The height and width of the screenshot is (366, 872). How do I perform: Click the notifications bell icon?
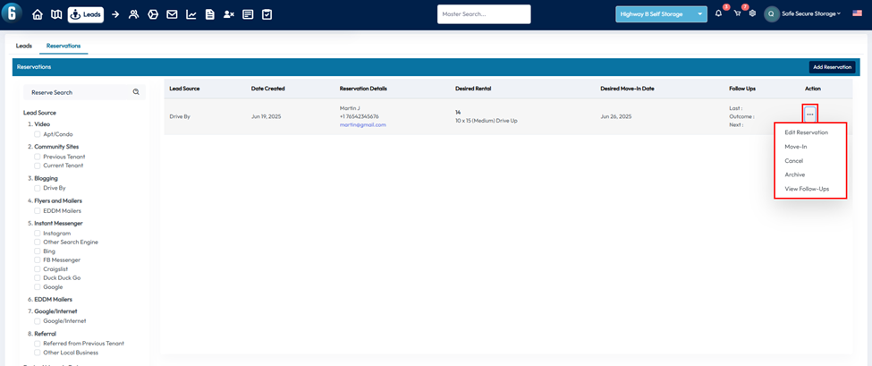click(x=718, y=13)
